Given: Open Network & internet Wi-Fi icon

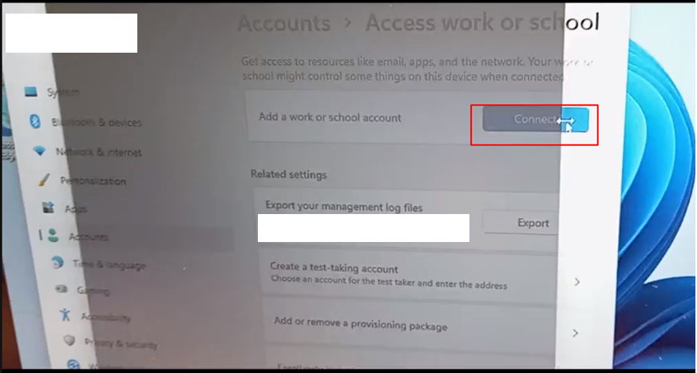Looking at the screenshot, I should point(40,151).
